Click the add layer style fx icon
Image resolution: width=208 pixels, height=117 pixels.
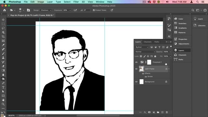(145, 112)
